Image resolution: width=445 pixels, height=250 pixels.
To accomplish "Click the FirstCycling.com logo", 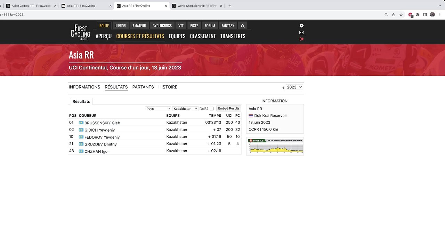I will (x=80, y=32).
